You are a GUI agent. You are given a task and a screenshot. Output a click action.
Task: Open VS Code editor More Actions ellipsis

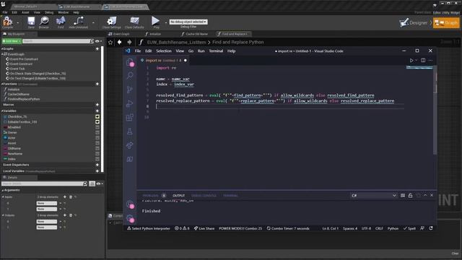click(430, 60)
